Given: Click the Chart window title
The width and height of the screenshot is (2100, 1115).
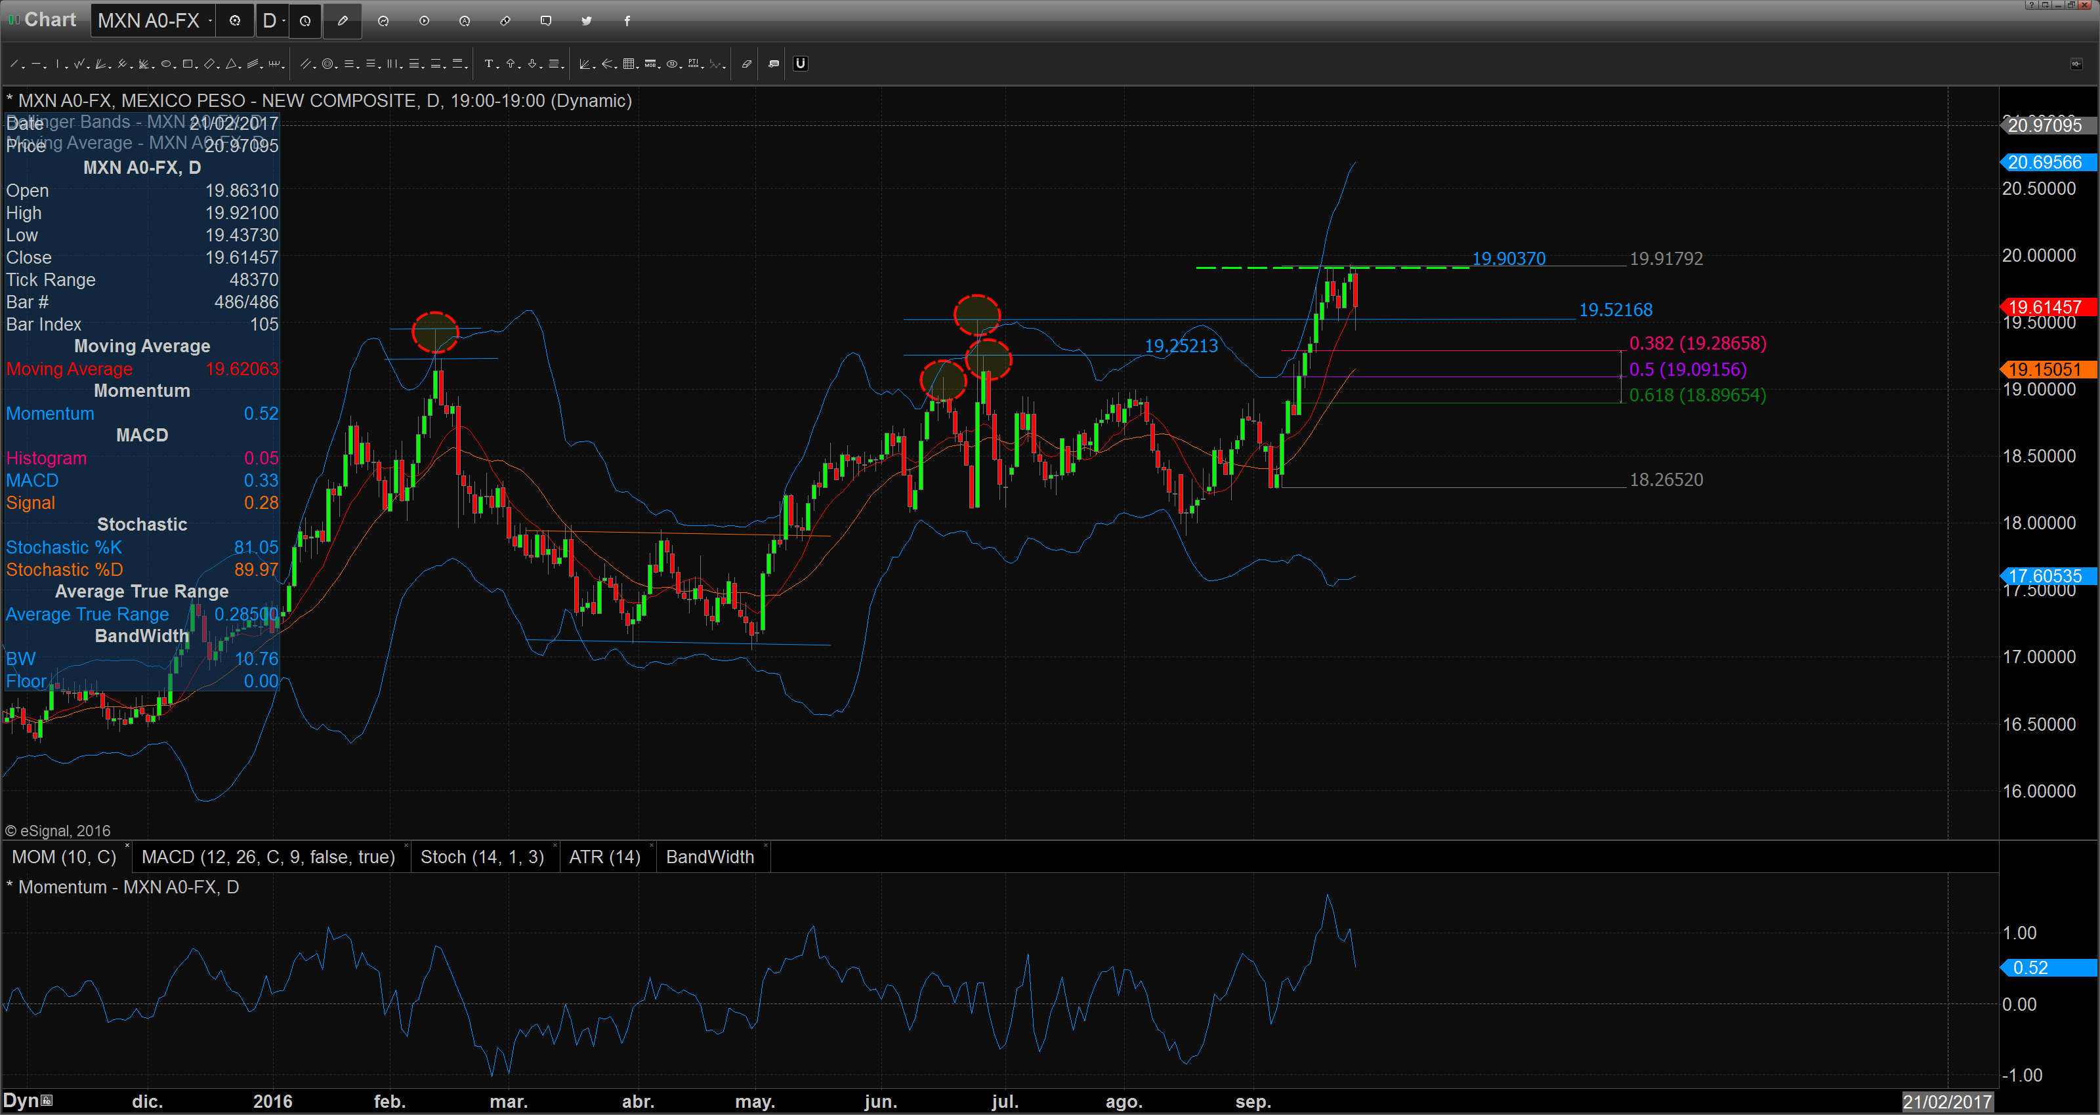Looking at the screenshot, I should tap(50, 20).
